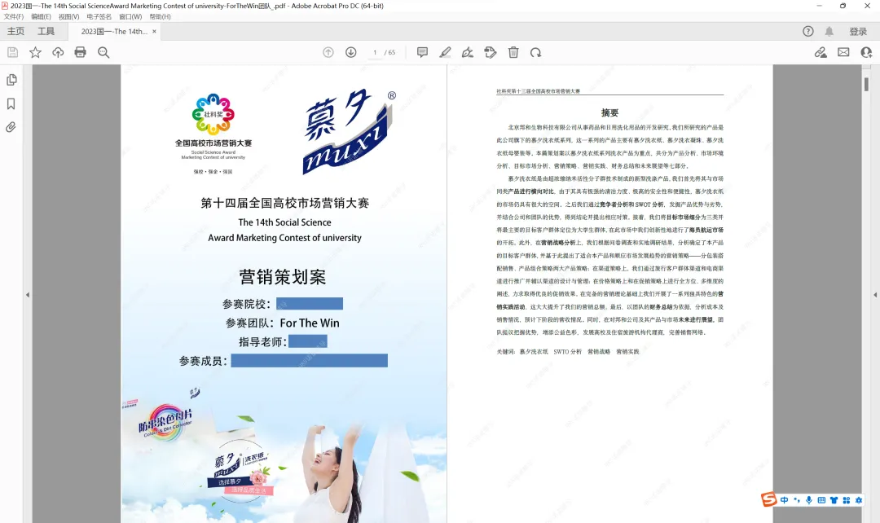Open Sogou input method settings gear
Viewport: 880px width, 523px height.
(859, 500)
